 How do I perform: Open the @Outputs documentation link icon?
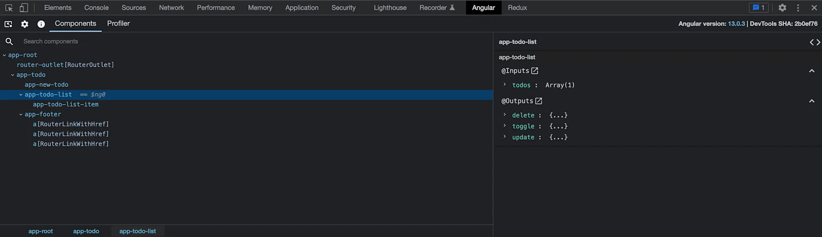539,101
